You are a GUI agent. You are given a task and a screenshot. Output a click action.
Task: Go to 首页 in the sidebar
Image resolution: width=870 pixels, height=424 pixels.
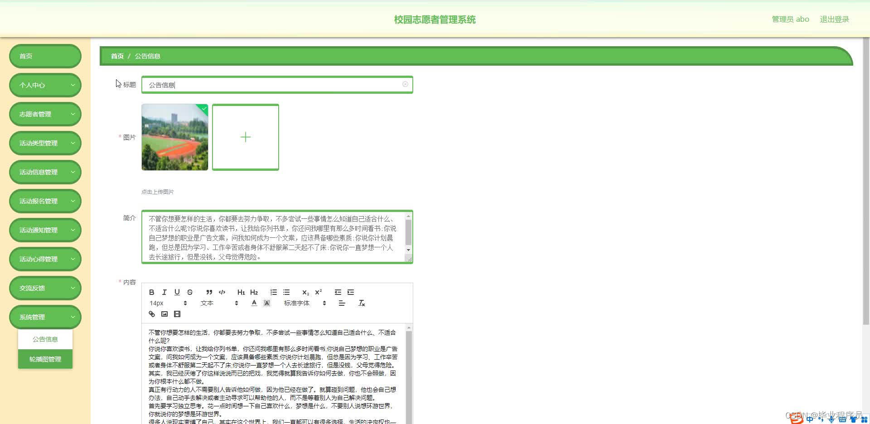[x=45, y=56]
